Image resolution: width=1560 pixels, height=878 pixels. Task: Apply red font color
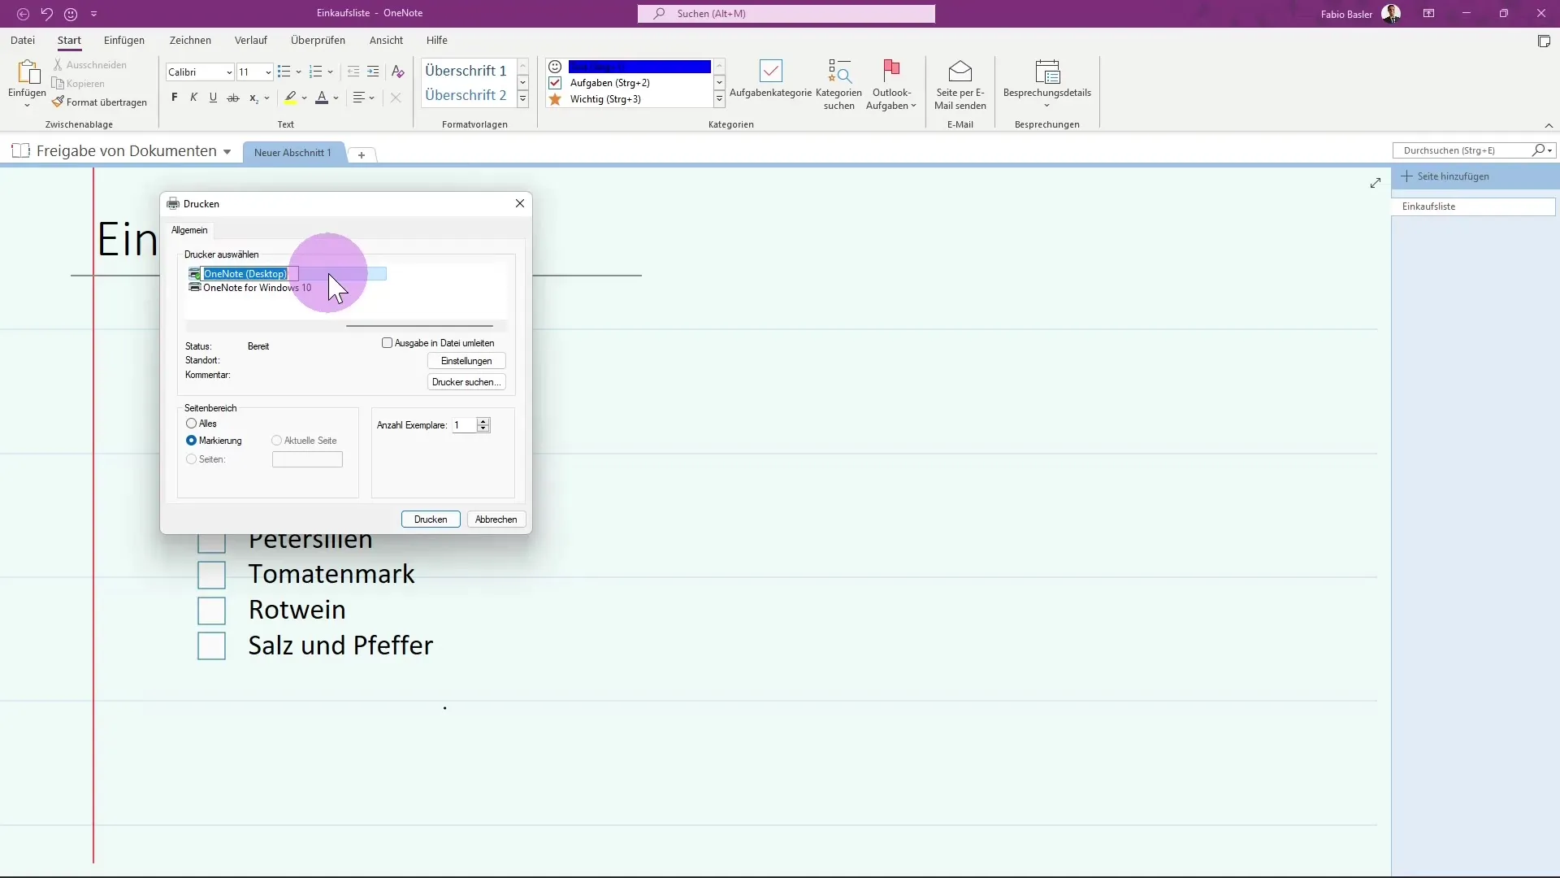click(322, 98)
